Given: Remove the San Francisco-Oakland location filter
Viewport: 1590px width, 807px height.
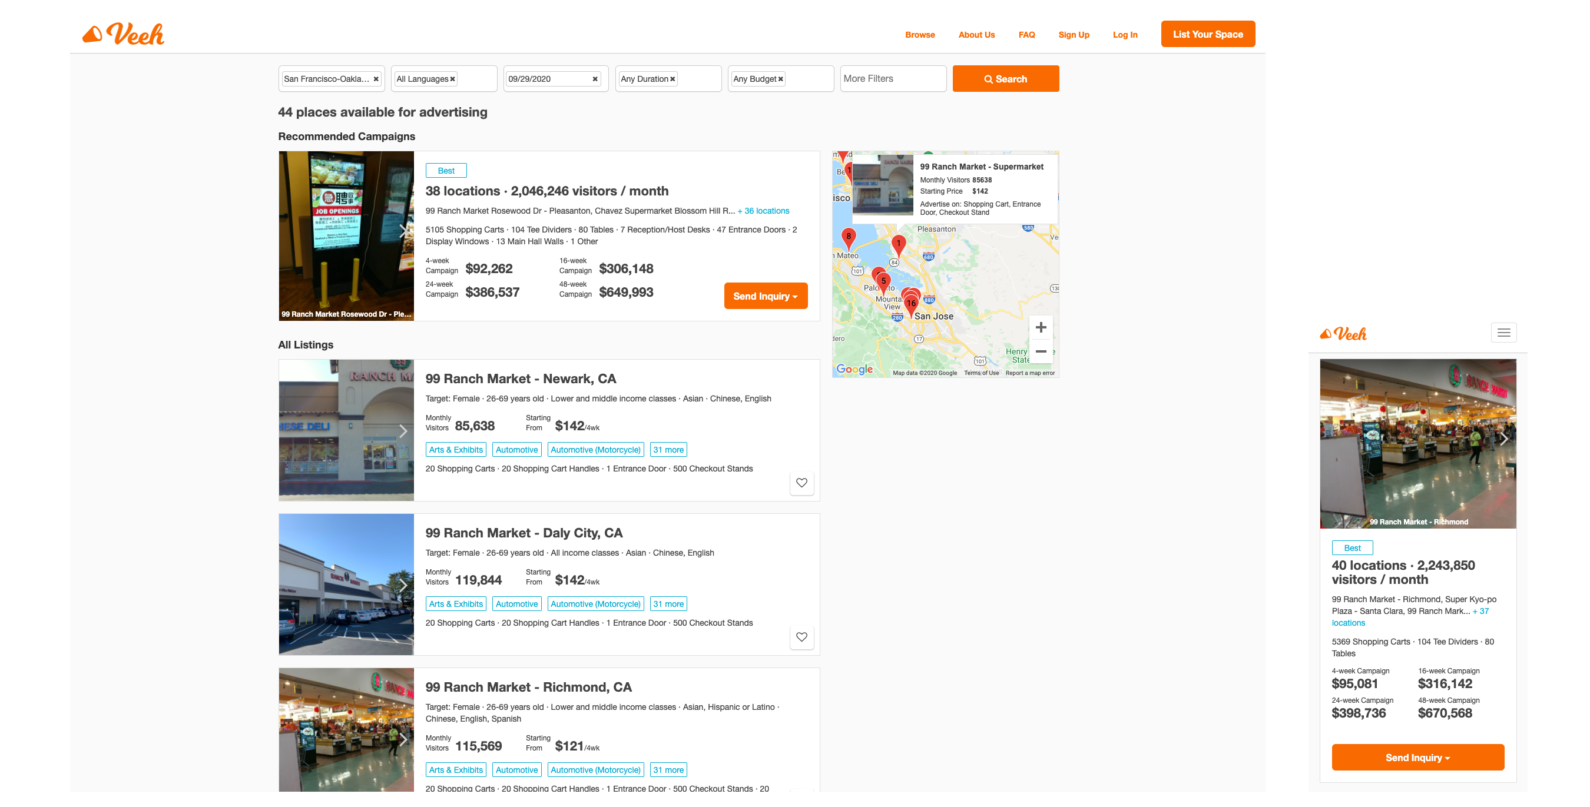Looking at the screenshot, I should pos(376,79).
